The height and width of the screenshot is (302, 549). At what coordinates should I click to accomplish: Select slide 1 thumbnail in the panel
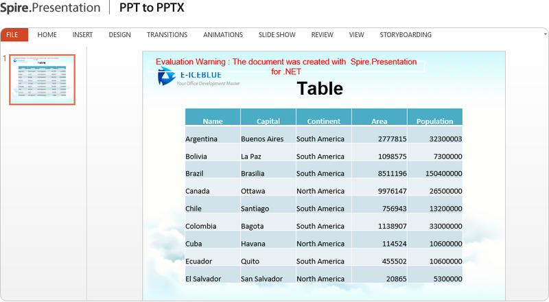42,80
